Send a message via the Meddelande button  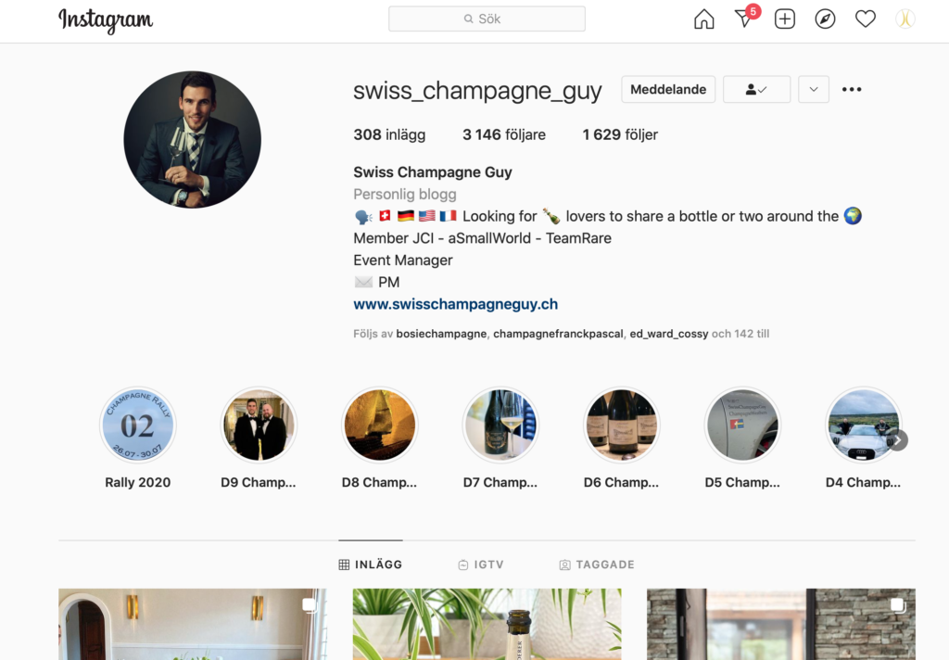[x=668, y=90]
